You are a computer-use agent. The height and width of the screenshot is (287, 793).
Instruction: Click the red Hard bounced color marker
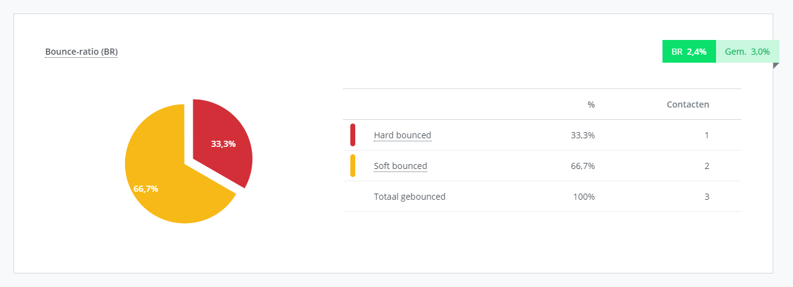[353, 135]
